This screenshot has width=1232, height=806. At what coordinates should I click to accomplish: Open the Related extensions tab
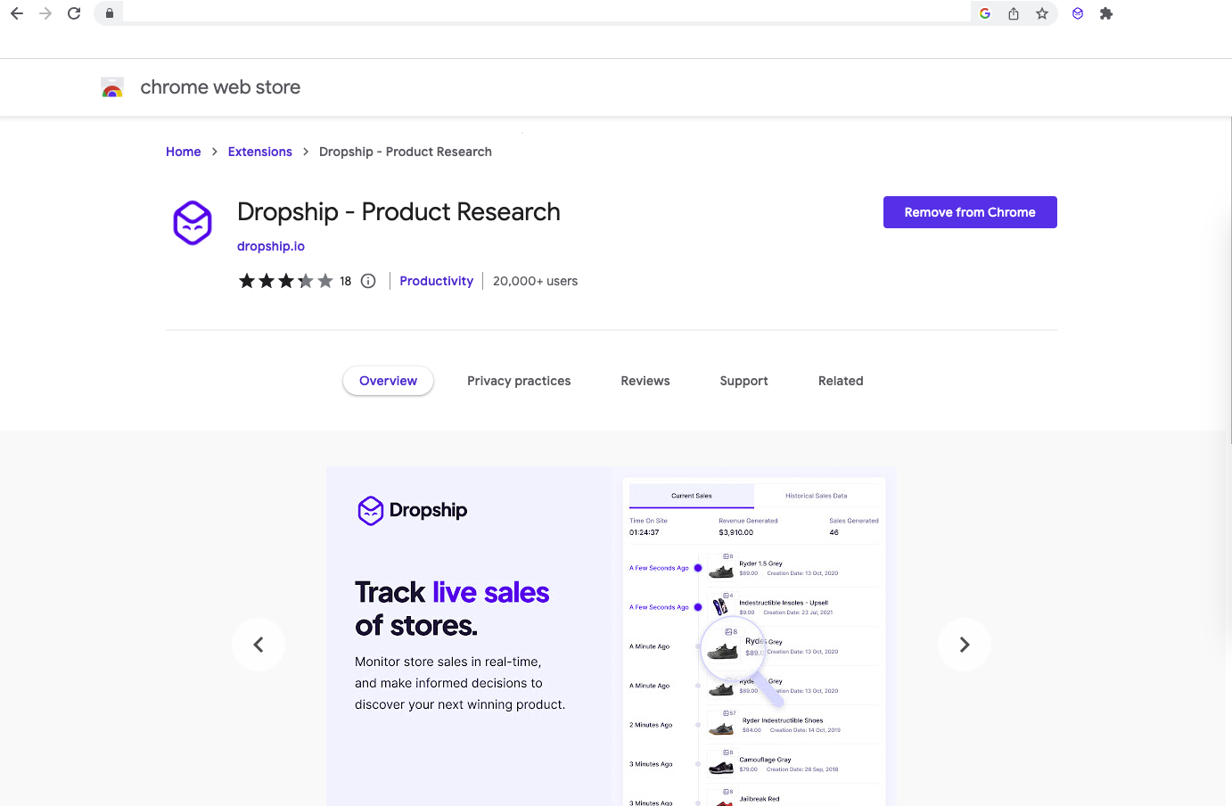(841, 381)
